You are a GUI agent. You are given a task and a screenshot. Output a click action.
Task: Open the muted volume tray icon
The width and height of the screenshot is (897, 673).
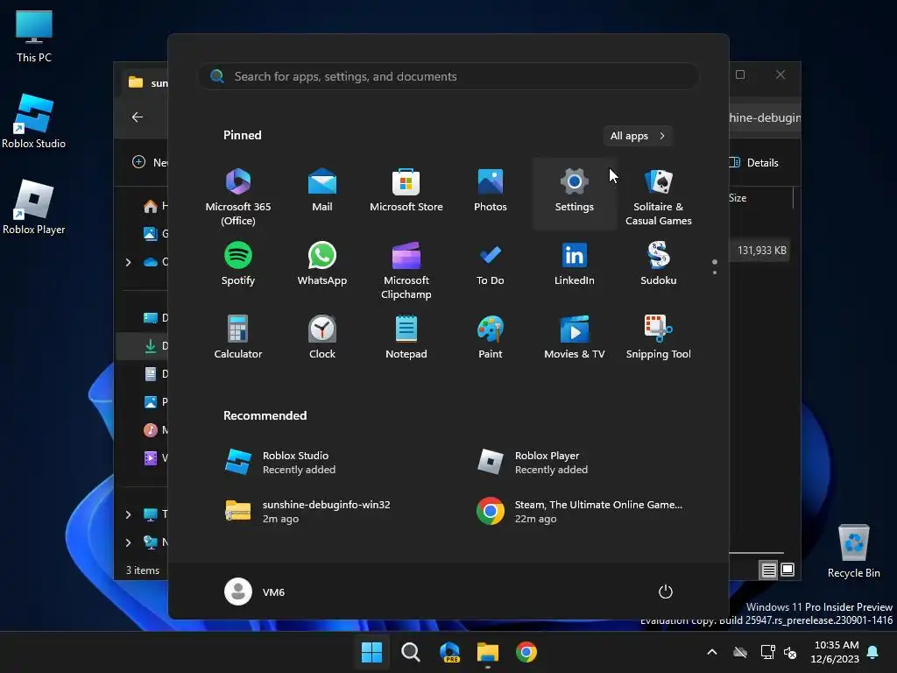tap(790, 652)
